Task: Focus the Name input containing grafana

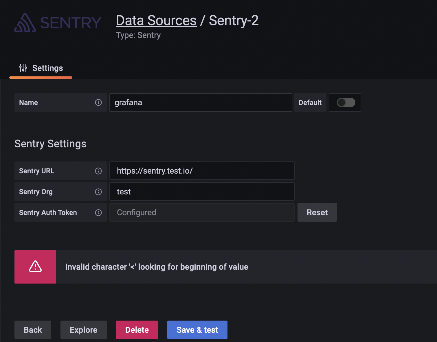Action: [201, 102]
